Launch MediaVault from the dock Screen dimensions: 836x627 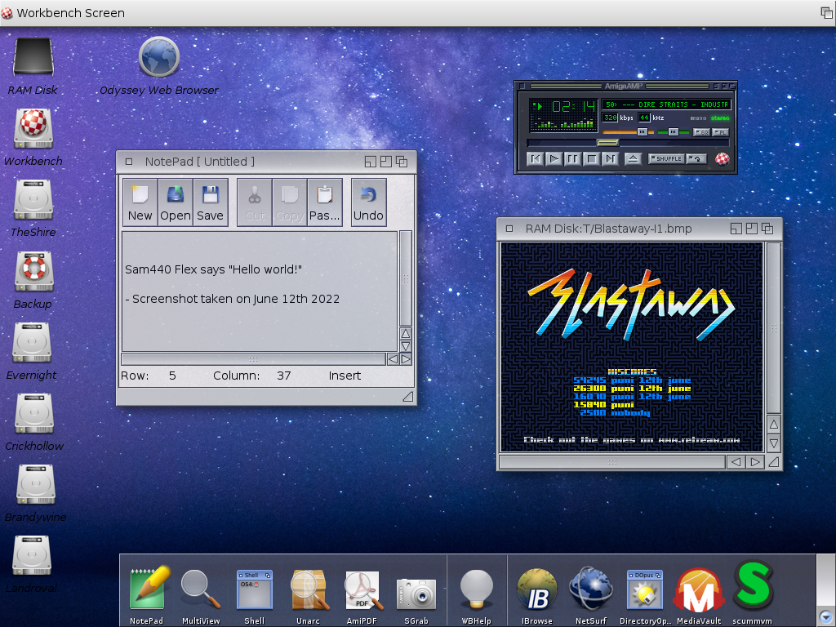click(699, 590)
